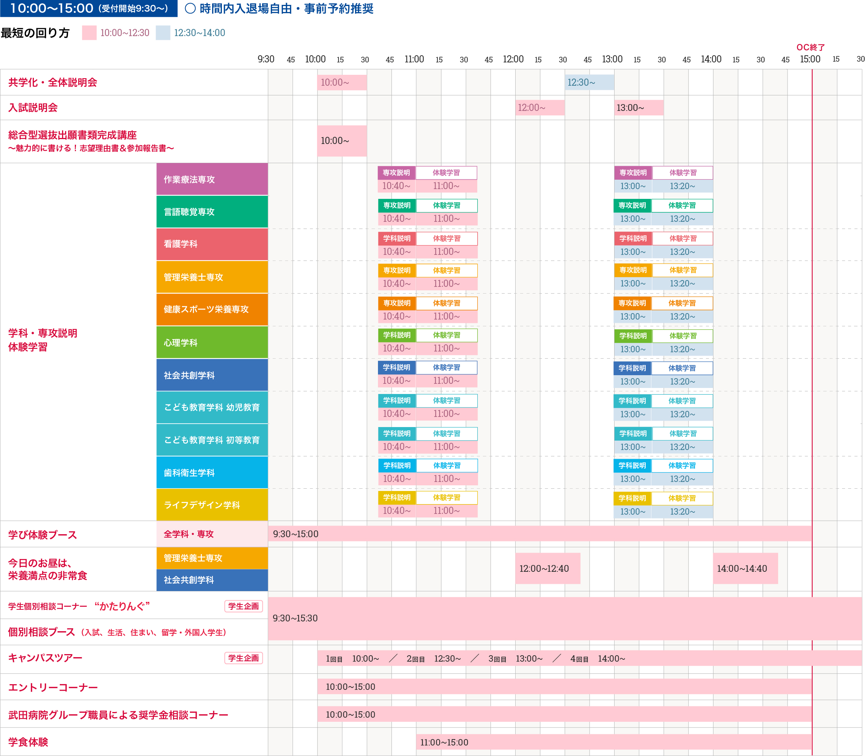The image size is (865, 756).
Task: Select 入試説明会 12:00~ slot
Action: pyautogui.click(x=540, y=108)
